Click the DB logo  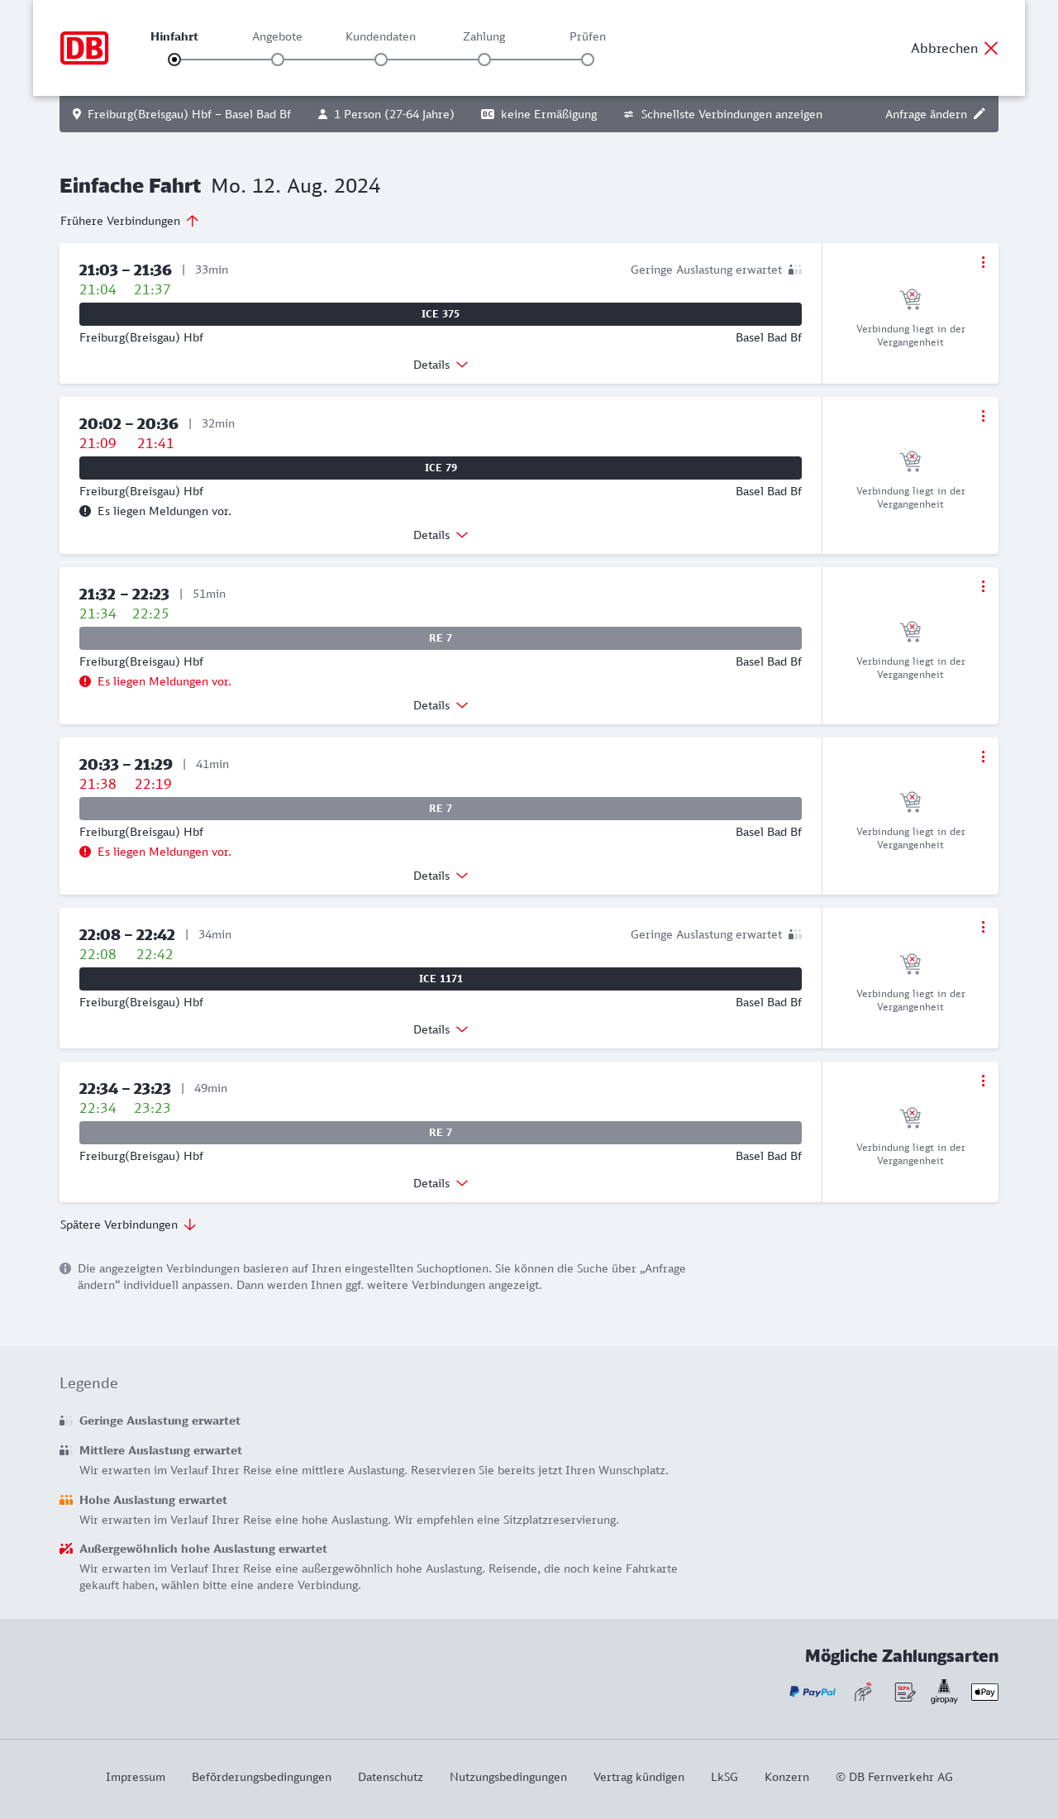tap(84, 48)
